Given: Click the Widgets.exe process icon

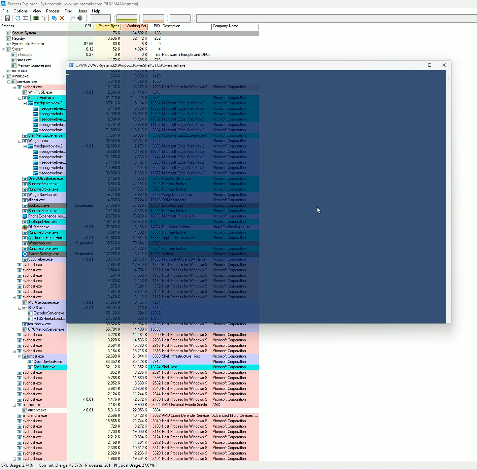Looking at the screenshot, I should pos(25,141).
